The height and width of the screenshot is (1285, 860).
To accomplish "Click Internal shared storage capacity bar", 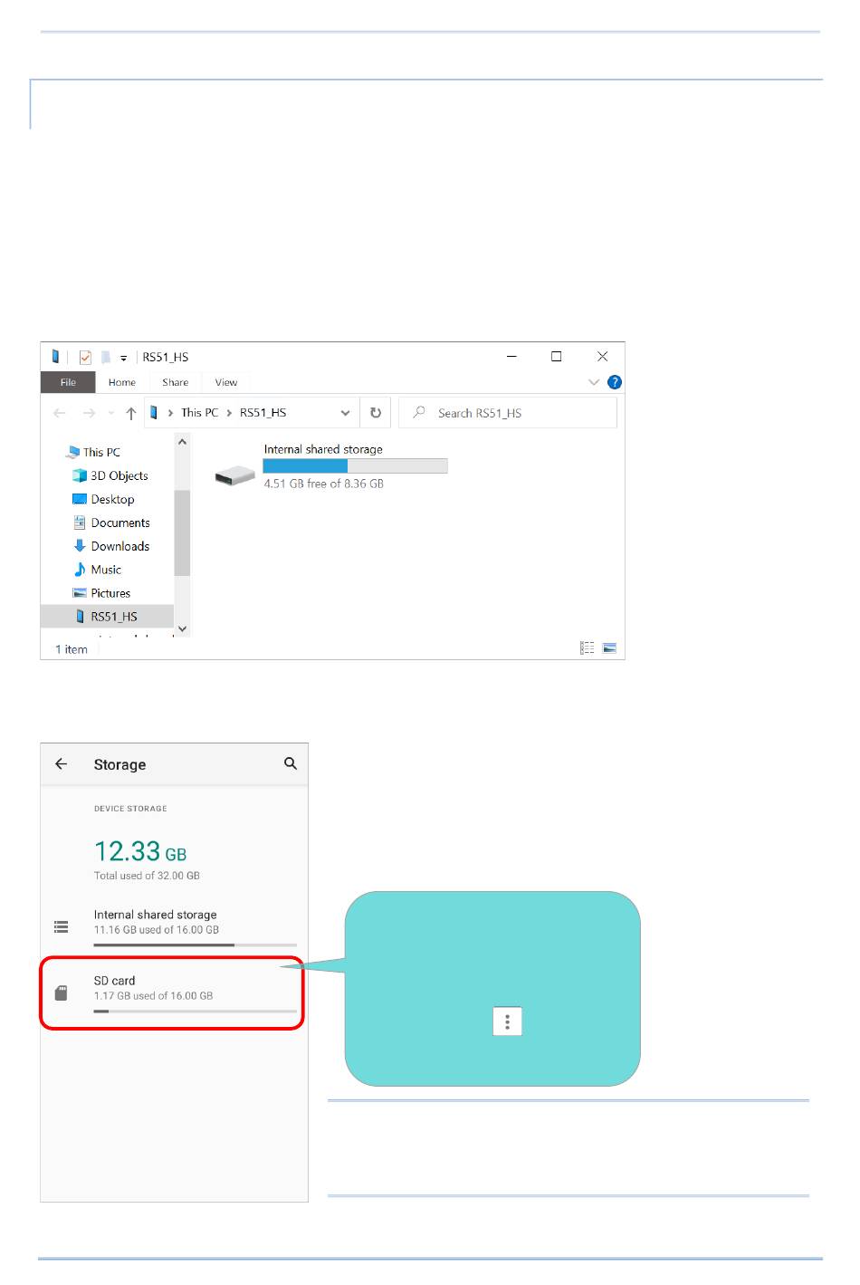I will (x=355, y=465).
